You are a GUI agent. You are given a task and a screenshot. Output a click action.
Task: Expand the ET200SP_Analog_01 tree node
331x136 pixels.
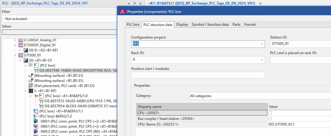(15, 40)
